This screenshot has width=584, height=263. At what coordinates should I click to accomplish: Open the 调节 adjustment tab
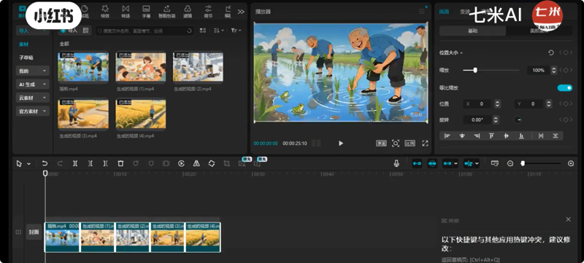(x=208, y=11)
